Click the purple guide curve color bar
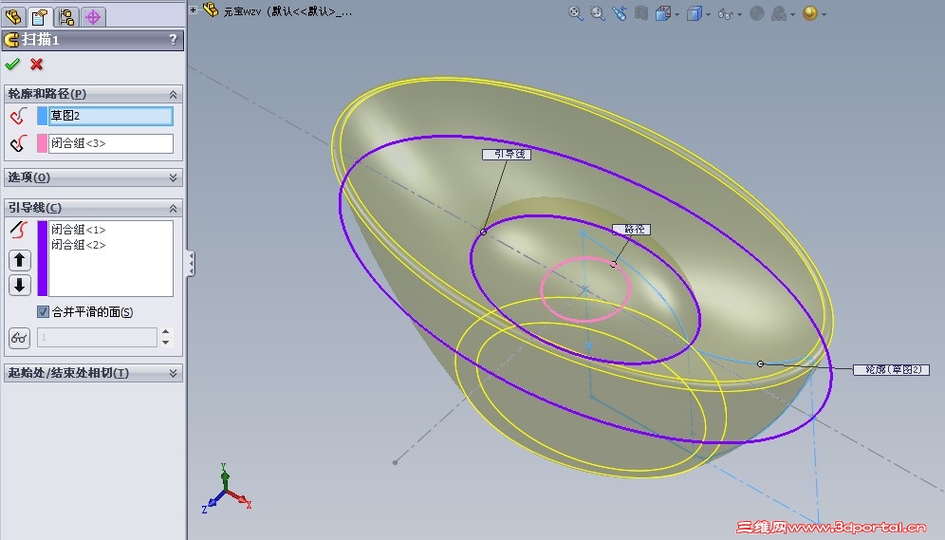The width and height of the screenshot is (945, 540). (42, 258)
